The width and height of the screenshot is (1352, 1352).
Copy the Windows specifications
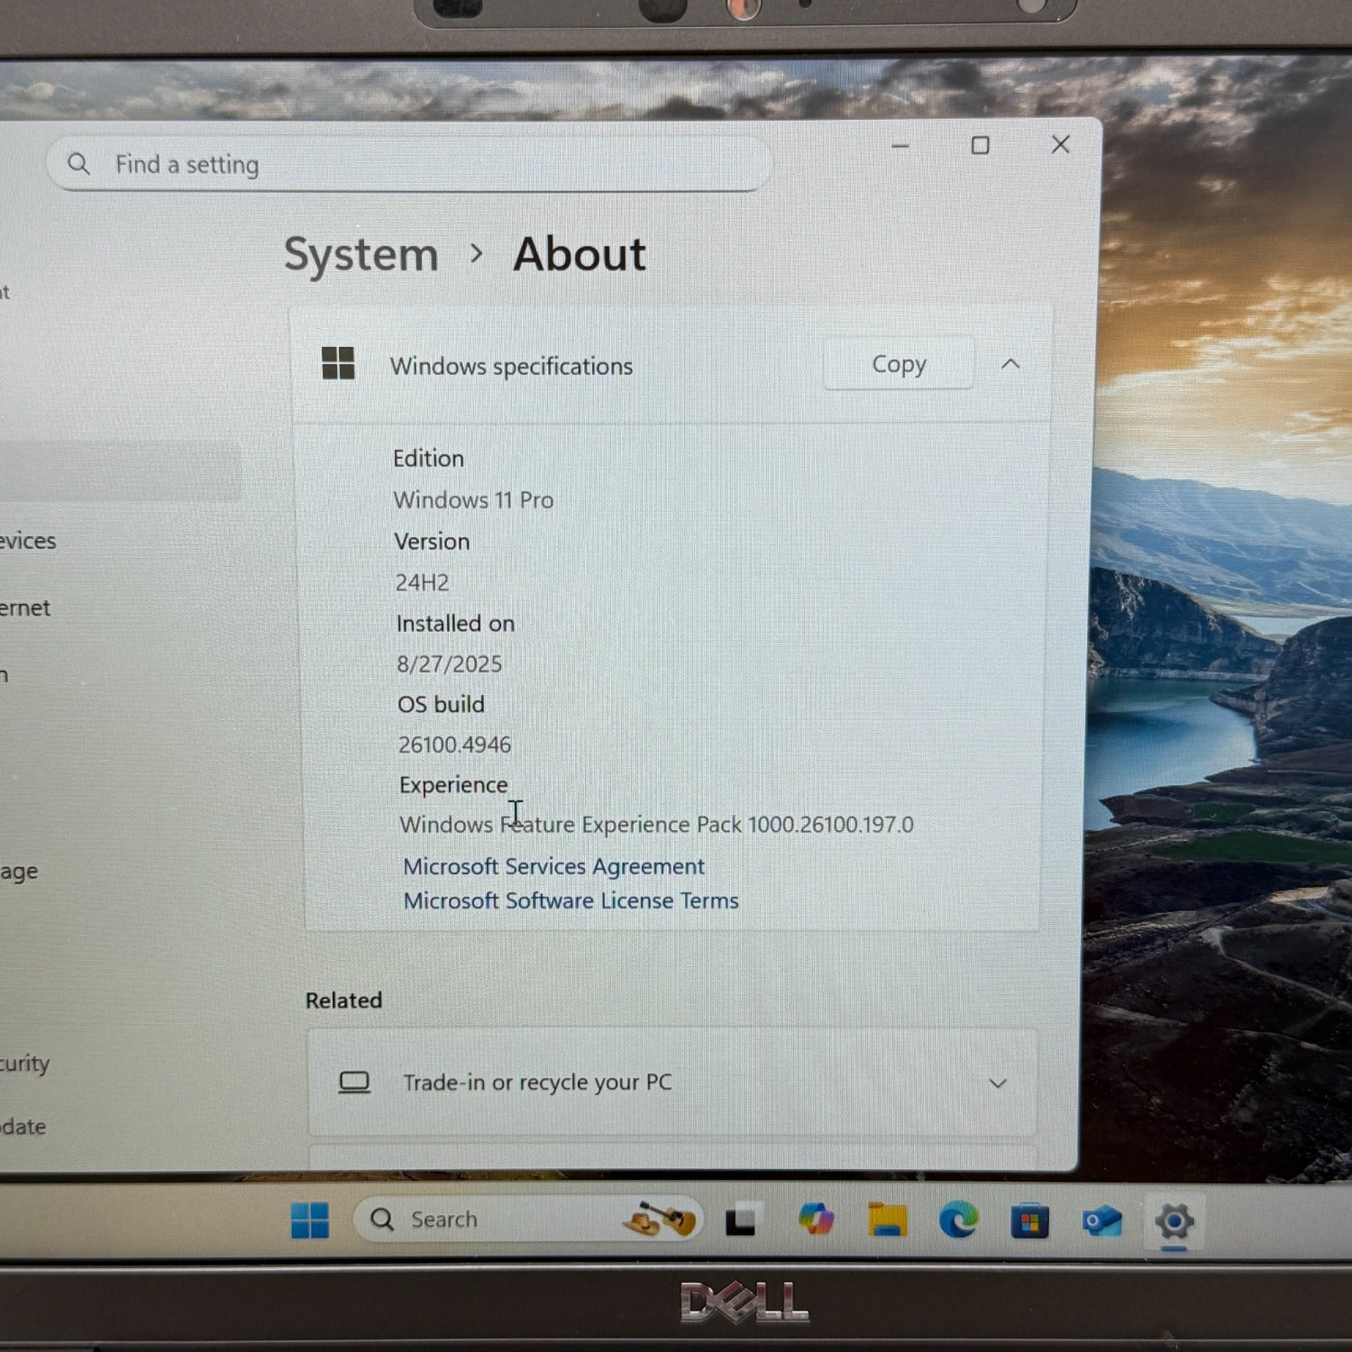point(898,364)
